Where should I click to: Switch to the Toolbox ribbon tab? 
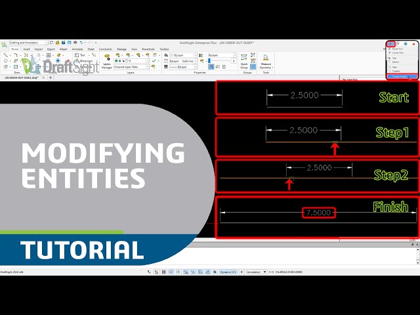[164, 49]
